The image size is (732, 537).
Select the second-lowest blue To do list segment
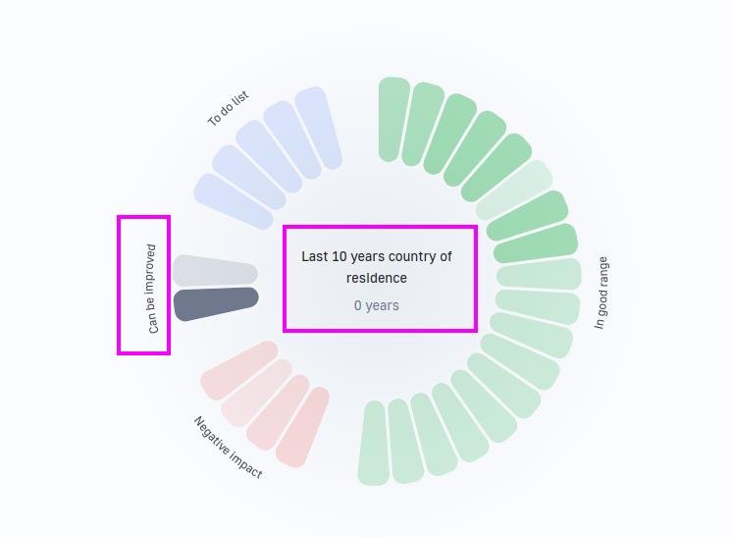coord(249,177)
